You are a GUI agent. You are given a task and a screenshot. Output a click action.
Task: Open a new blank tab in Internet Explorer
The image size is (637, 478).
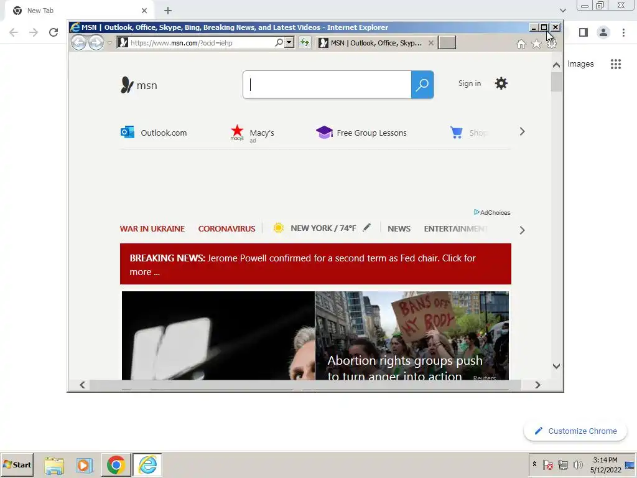click(x=447, y=43)
